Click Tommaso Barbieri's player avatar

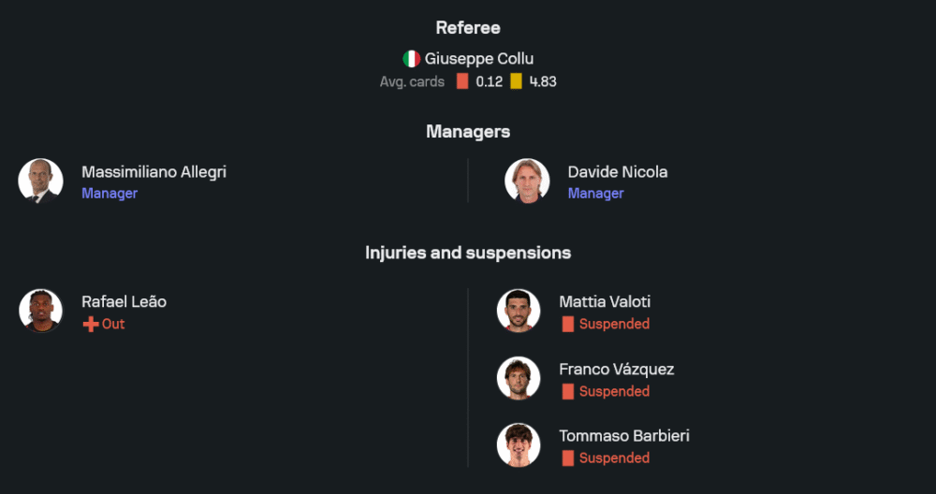tap(519, 445)
